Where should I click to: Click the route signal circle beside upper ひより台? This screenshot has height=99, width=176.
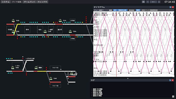pyautogui.click(x=61, y=70)
